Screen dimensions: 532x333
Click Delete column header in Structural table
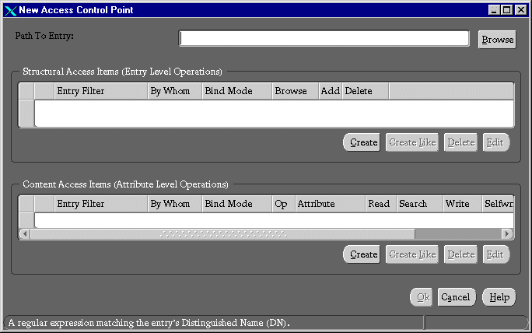click(x=365, y=91)
